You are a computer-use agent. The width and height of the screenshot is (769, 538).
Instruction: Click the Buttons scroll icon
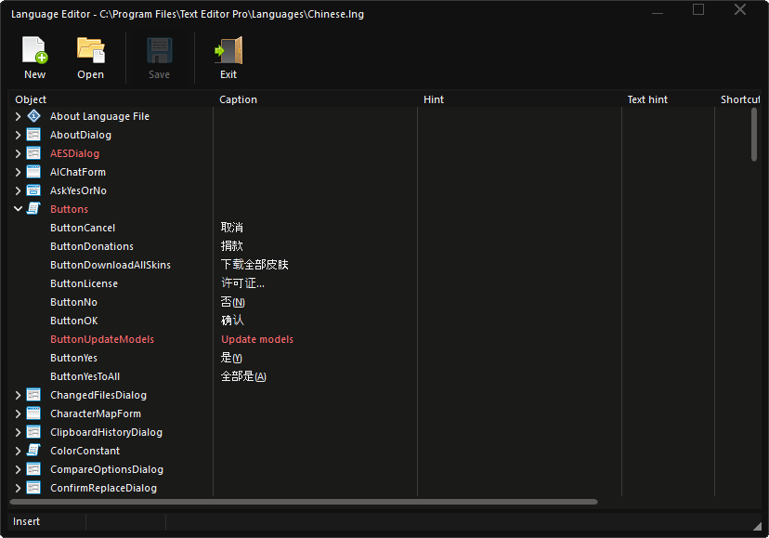click(x=33, y=209)
